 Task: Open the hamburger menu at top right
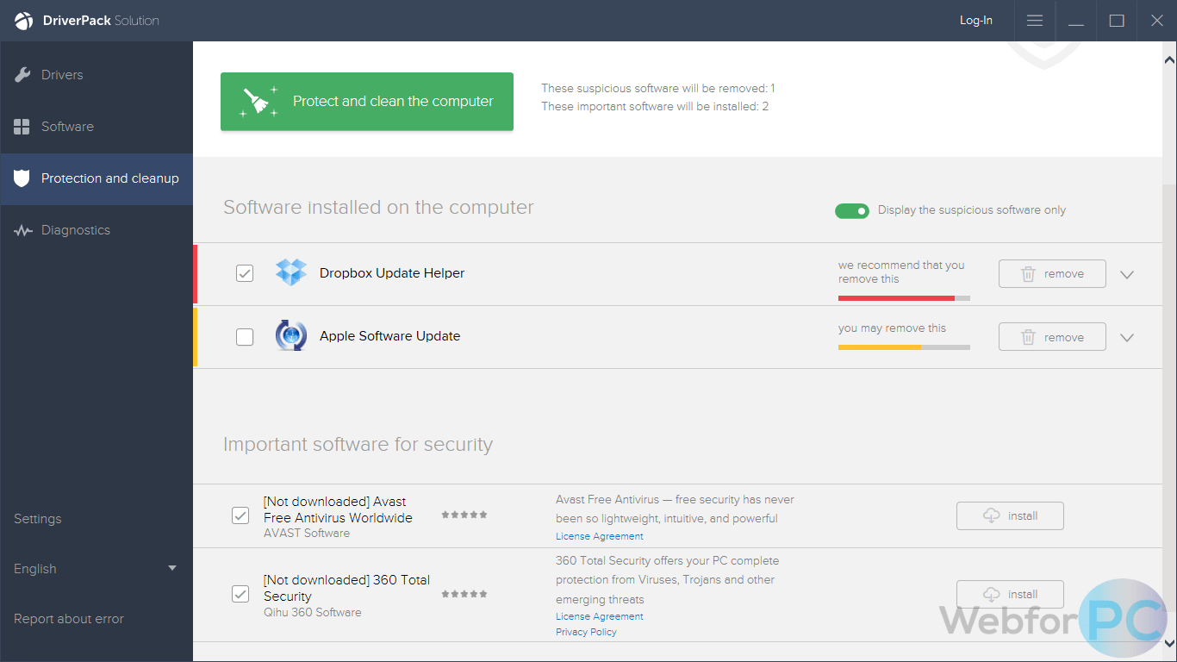1034,20
